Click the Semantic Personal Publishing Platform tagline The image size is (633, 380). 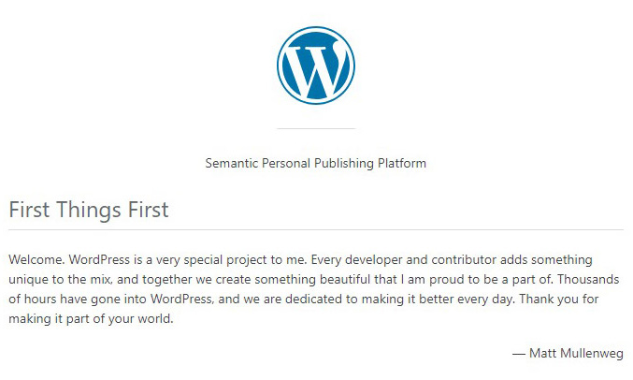316,164
